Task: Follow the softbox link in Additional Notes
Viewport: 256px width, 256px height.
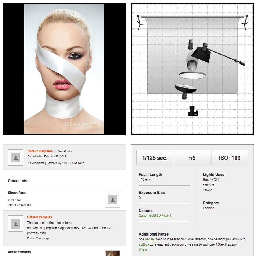Action: click(144, 244)
